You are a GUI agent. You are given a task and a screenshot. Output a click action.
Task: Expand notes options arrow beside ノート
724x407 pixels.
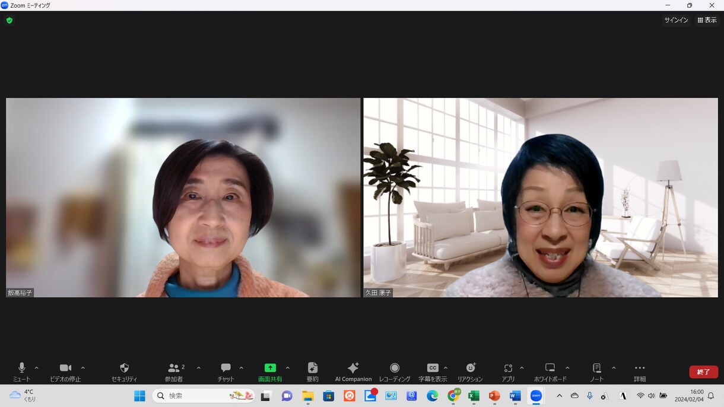pos(614,368)
